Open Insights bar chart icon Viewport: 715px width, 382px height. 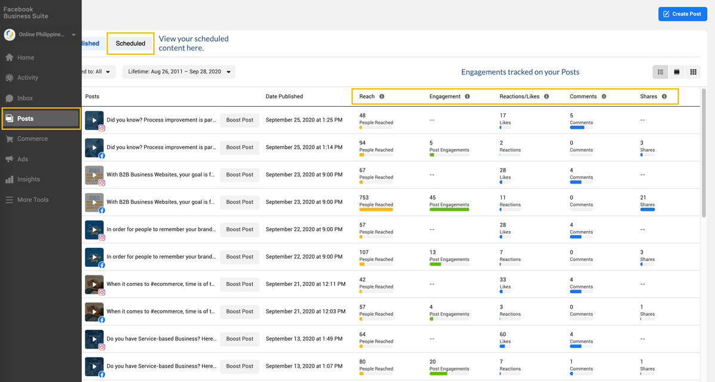(10, 179)
